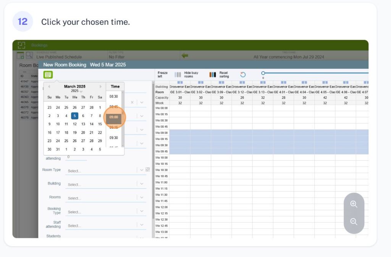Click the Hide busy rooms column icon
391x257 pixels.
coord(178,75)
